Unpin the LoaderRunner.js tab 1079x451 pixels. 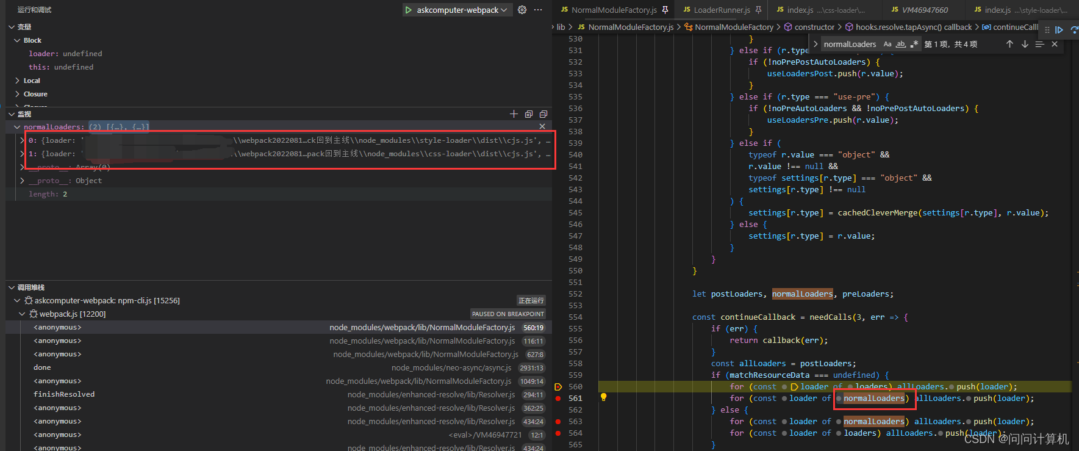758,10
